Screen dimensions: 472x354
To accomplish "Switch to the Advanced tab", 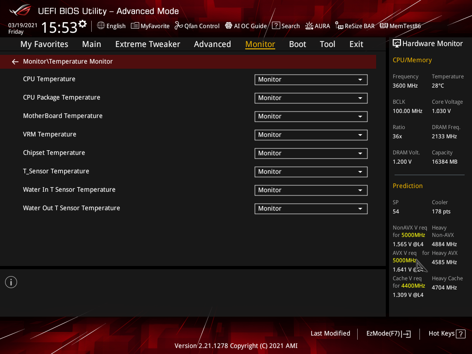I will pos(212,44).
